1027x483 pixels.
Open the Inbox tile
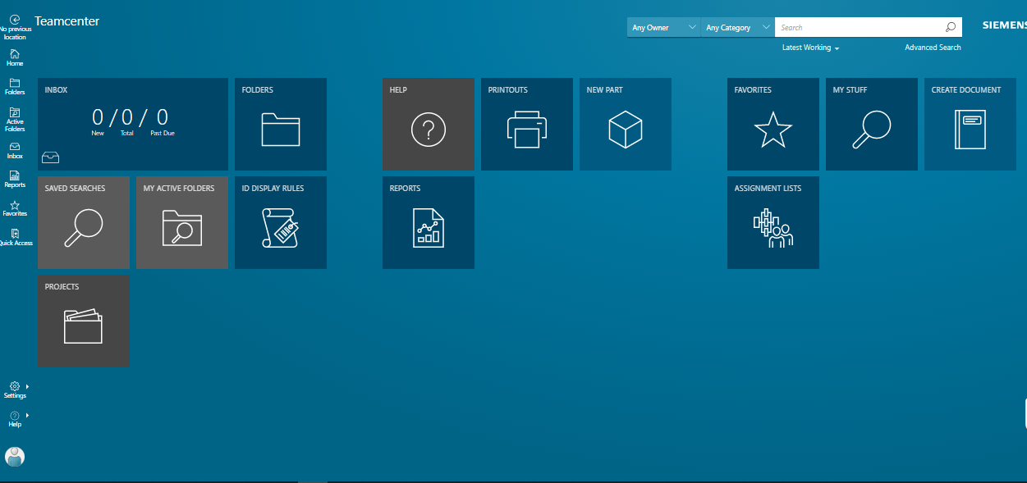(x=132, y=124)
